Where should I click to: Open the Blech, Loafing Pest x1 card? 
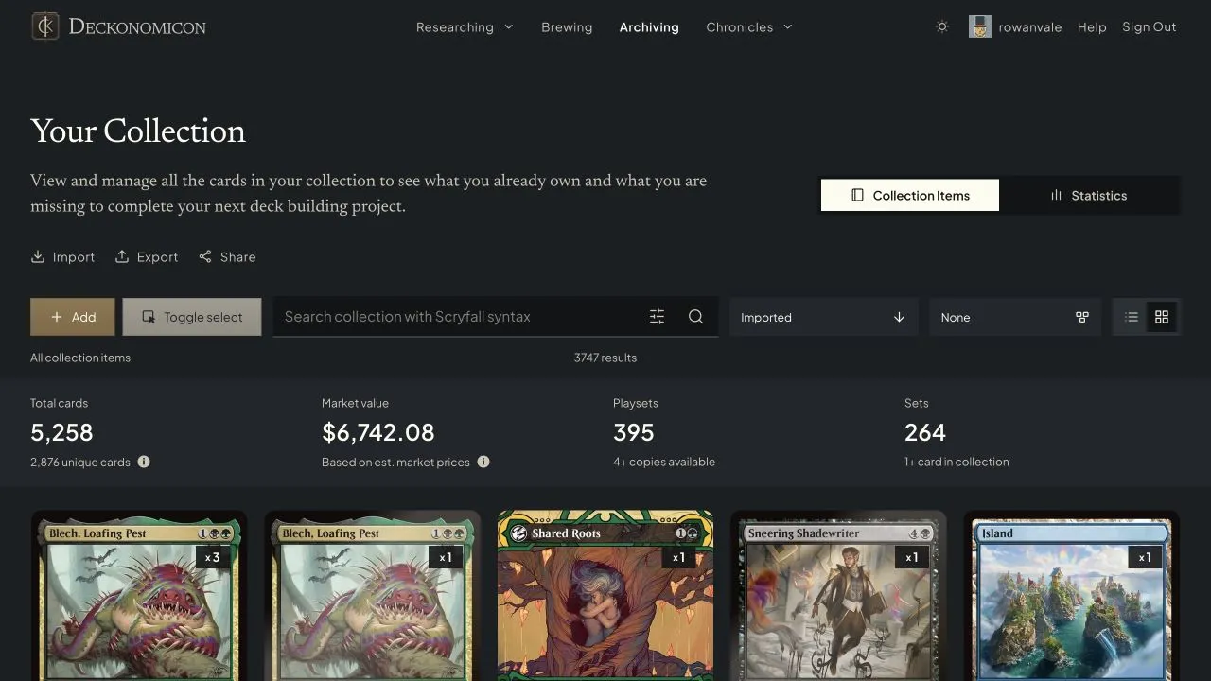[x=373, y=596]
